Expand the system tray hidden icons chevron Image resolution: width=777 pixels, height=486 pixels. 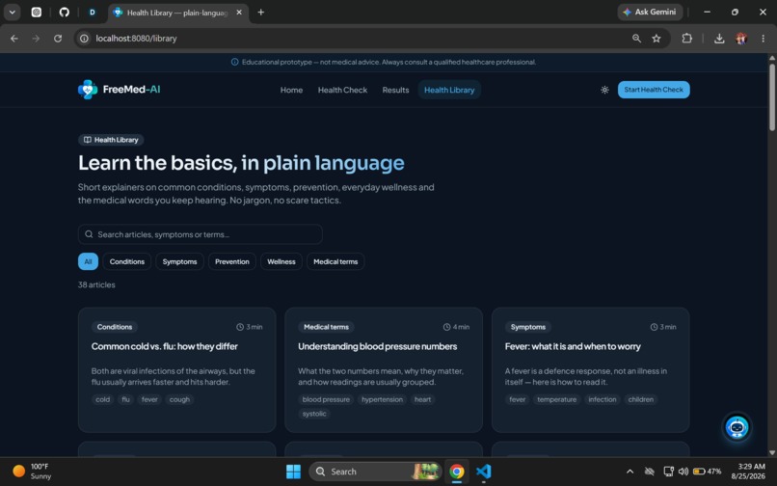click(630, 472)
